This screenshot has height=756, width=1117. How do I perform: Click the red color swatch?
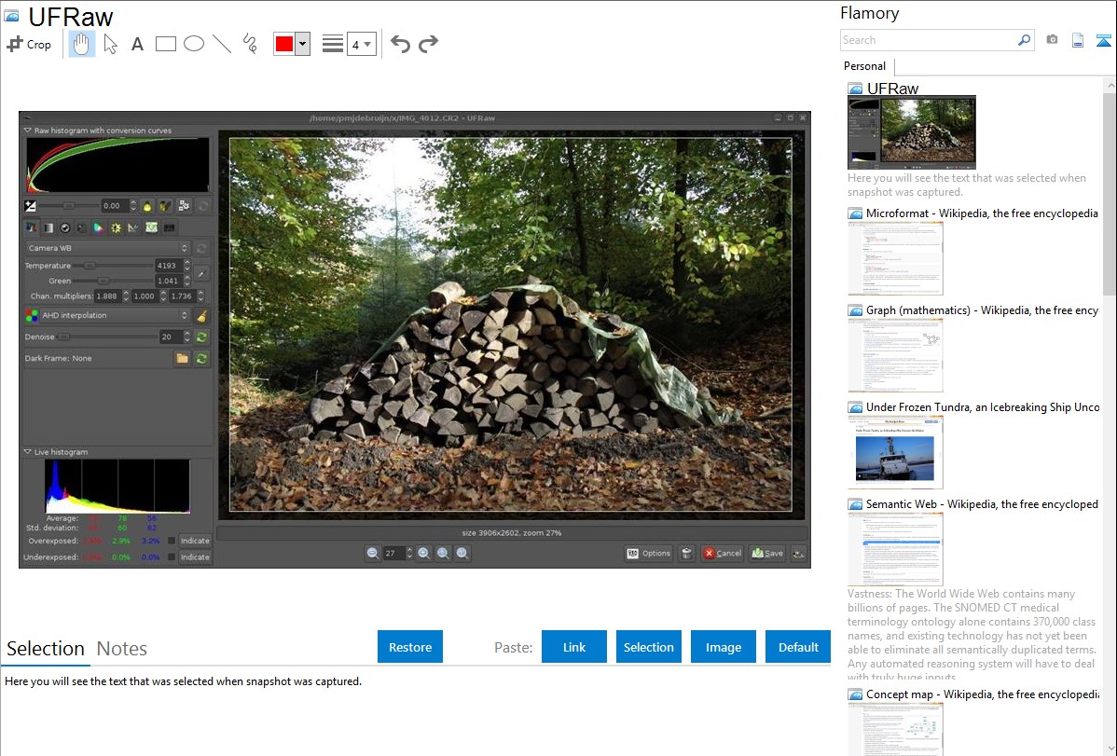(284, 44)
